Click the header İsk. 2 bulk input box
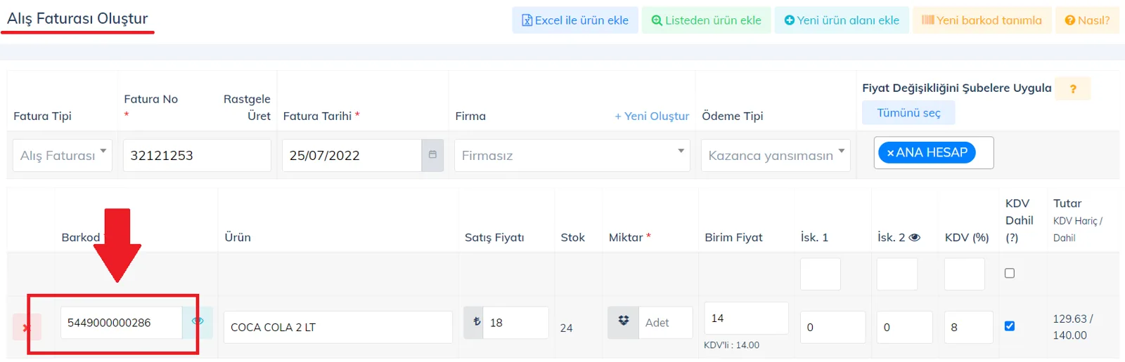 [897, 274]
